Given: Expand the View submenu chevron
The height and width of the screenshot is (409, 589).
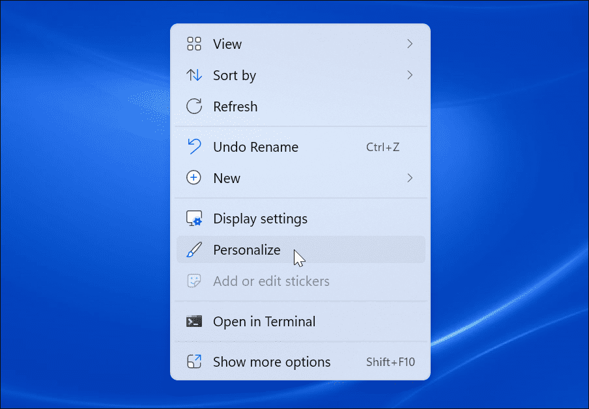Looking at the screenshot, I should [x=410, y=44].
